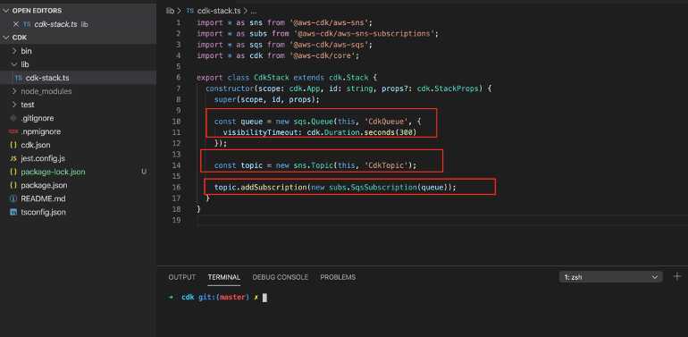Click 'CdkTopic' string on line 14
The height and width of the screenshot is (337, 688).
tap(386, 165)
